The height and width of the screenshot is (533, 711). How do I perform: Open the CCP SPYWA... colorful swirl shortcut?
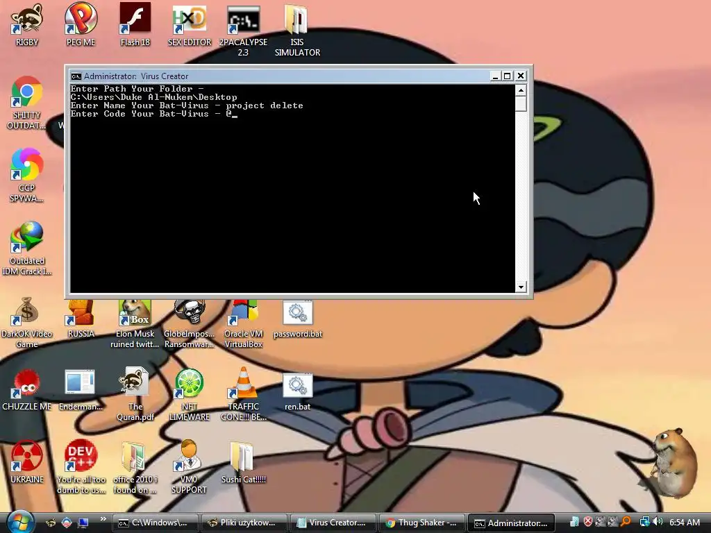[x=27, y=176]
